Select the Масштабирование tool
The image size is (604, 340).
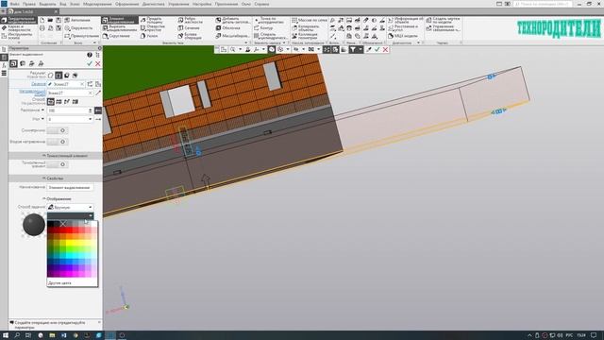coord(233,36)
